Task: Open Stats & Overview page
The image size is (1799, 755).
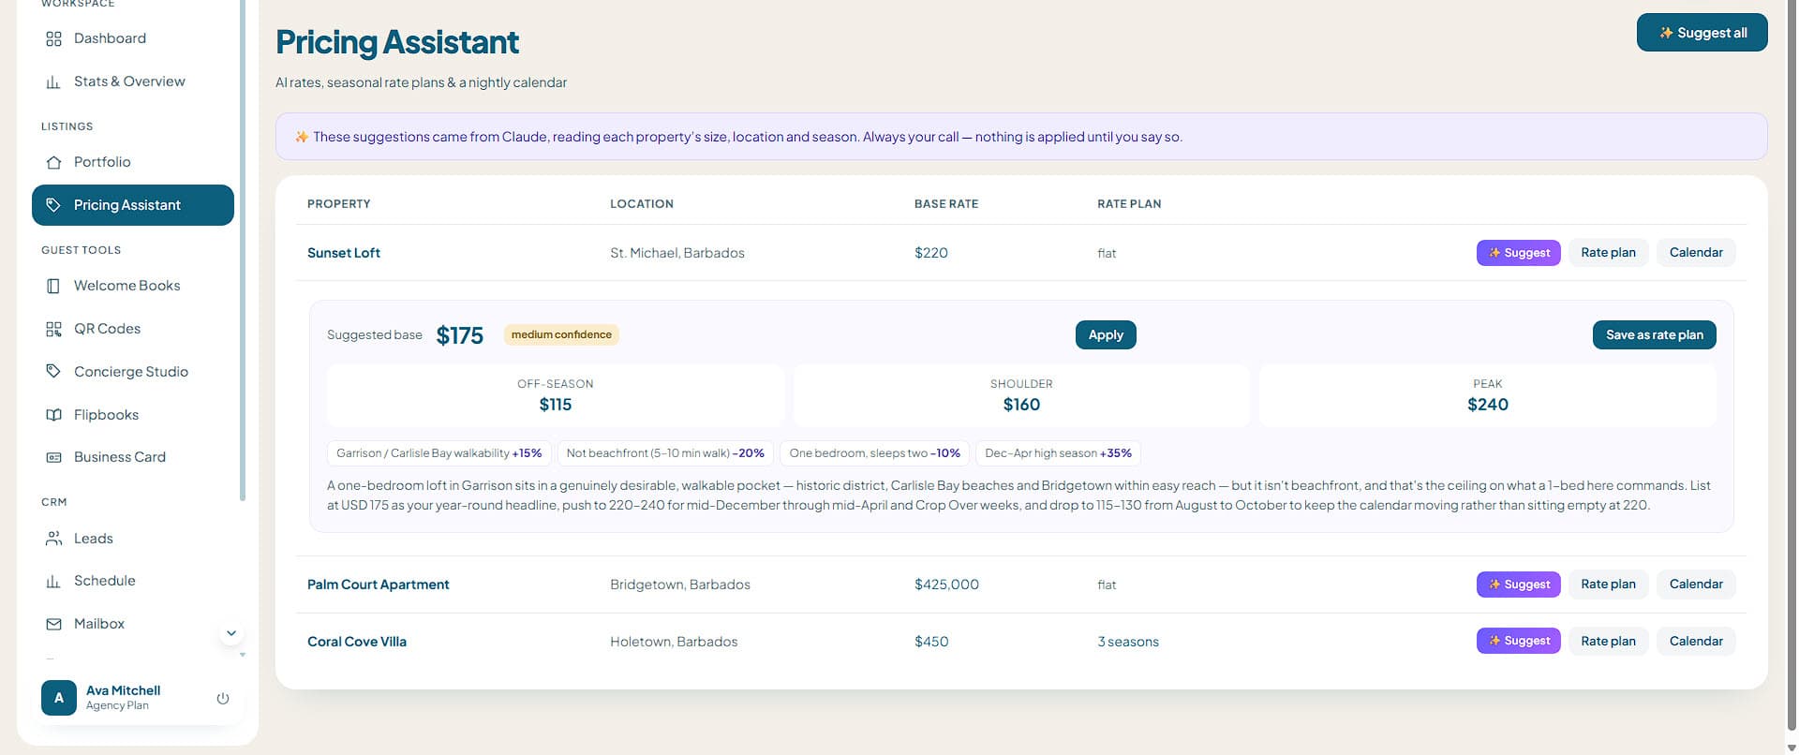Action: (133, 81)
